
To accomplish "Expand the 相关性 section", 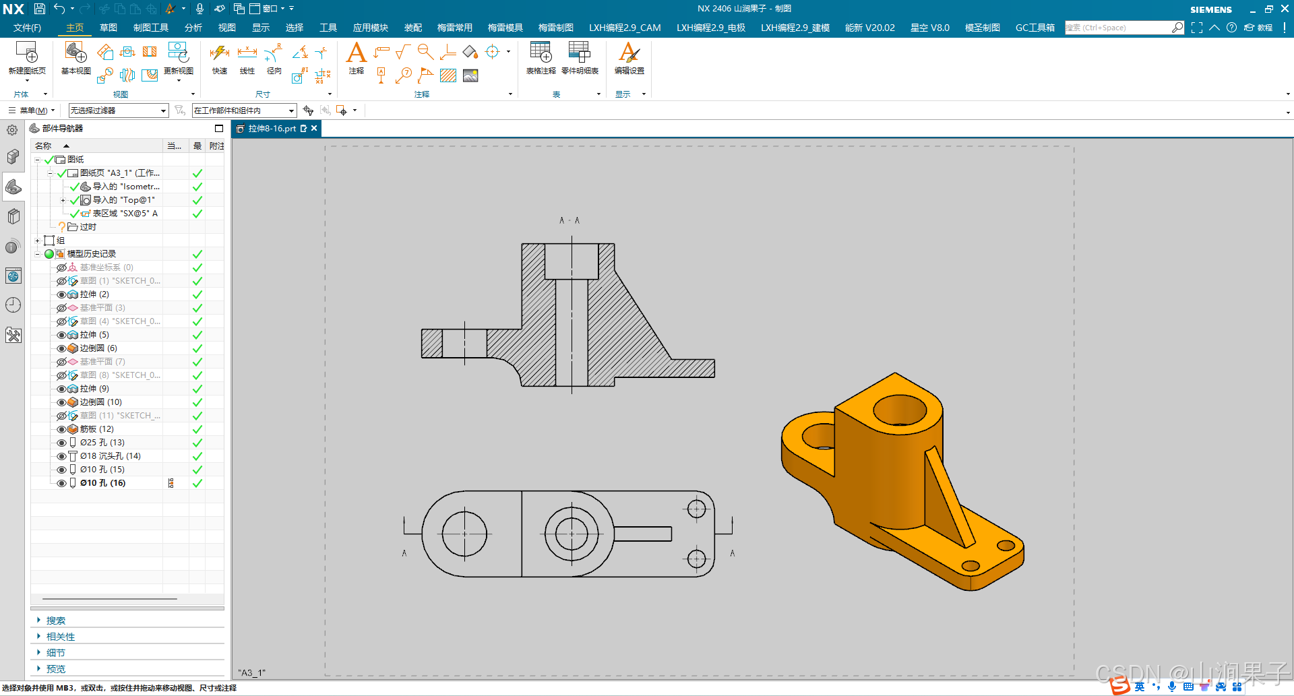I will point(61,637).
